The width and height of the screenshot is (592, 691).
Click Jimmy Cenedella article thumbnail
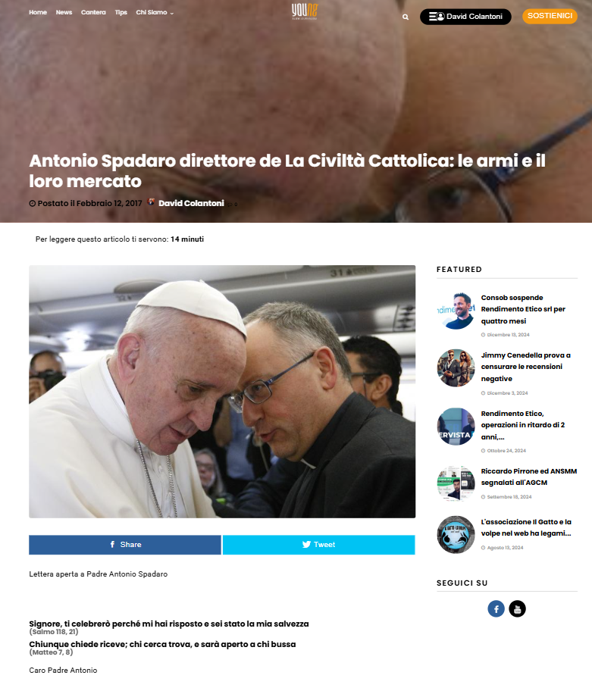[456, 368]
